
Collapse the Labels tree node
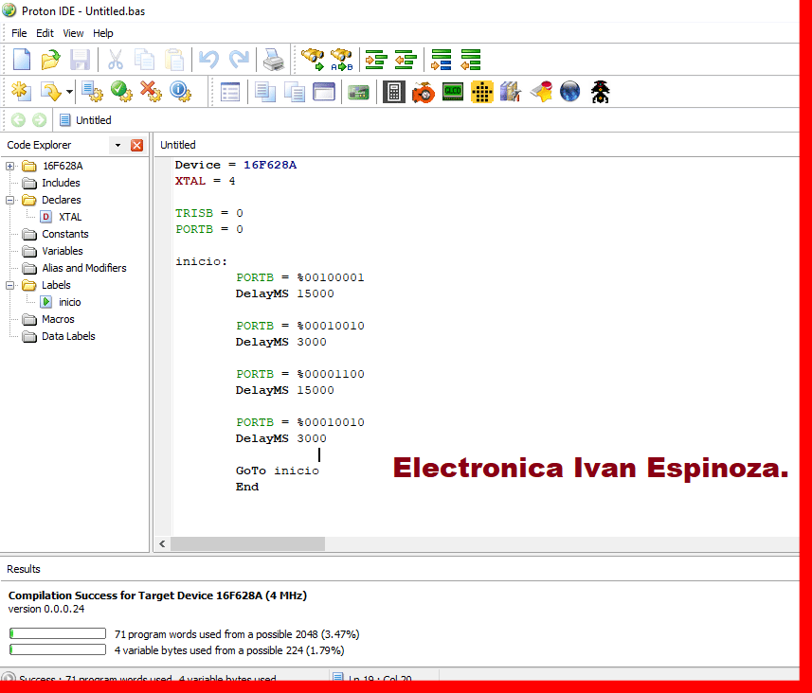point(9,286)
